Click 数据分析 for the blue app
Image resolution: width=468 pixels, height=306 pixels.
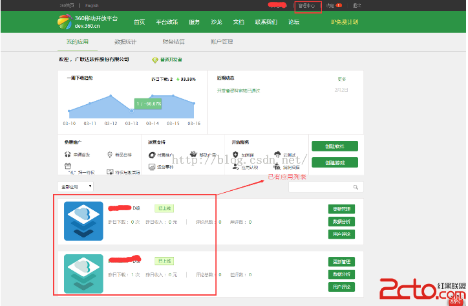click(x=342, y=221)
